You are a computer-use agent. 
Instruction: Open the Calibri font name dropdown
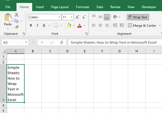pyautogui.click(x=59, y=17)
